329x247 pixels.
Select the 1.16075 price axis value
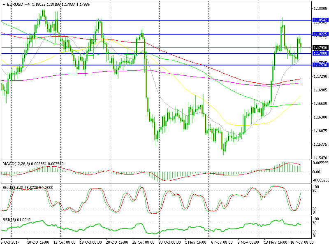click(x=320, y=131)
